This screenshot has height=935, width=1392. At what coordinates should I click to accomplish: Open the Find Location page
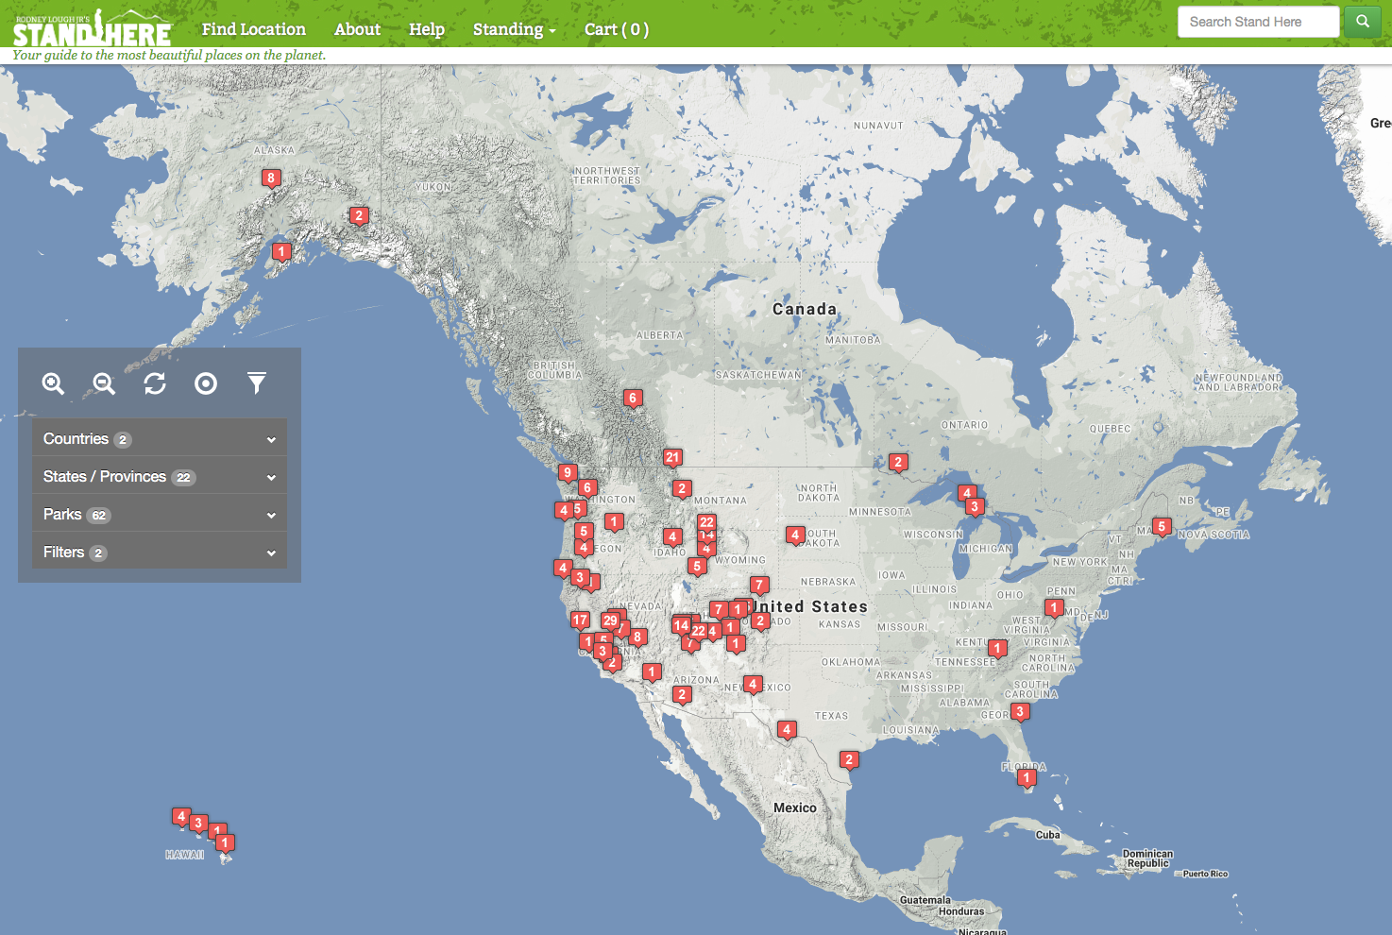point(254,29)
